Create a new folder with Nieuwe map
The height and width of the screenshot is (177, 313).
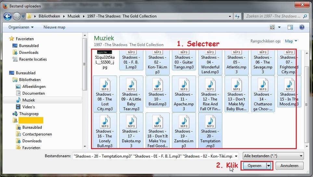pos(54,27)
